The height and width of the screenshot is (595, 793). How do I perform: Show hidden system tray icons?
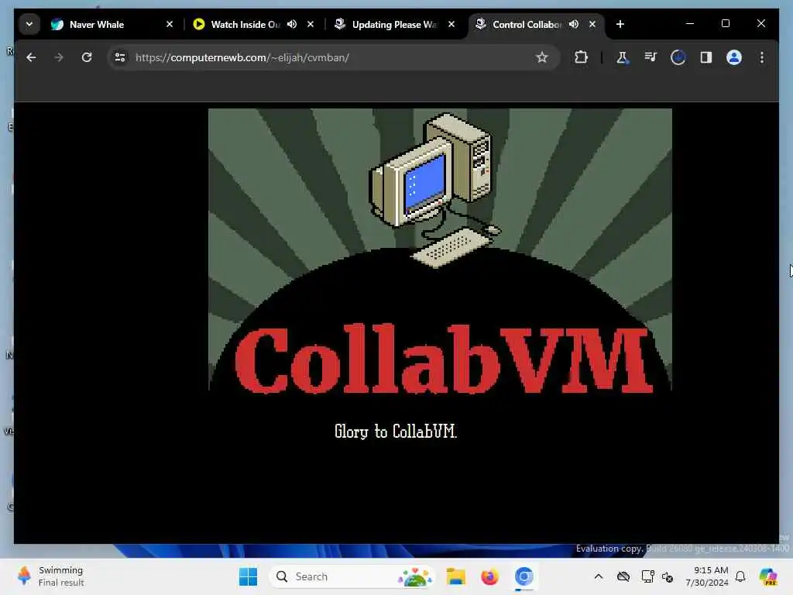click(599, 576)
